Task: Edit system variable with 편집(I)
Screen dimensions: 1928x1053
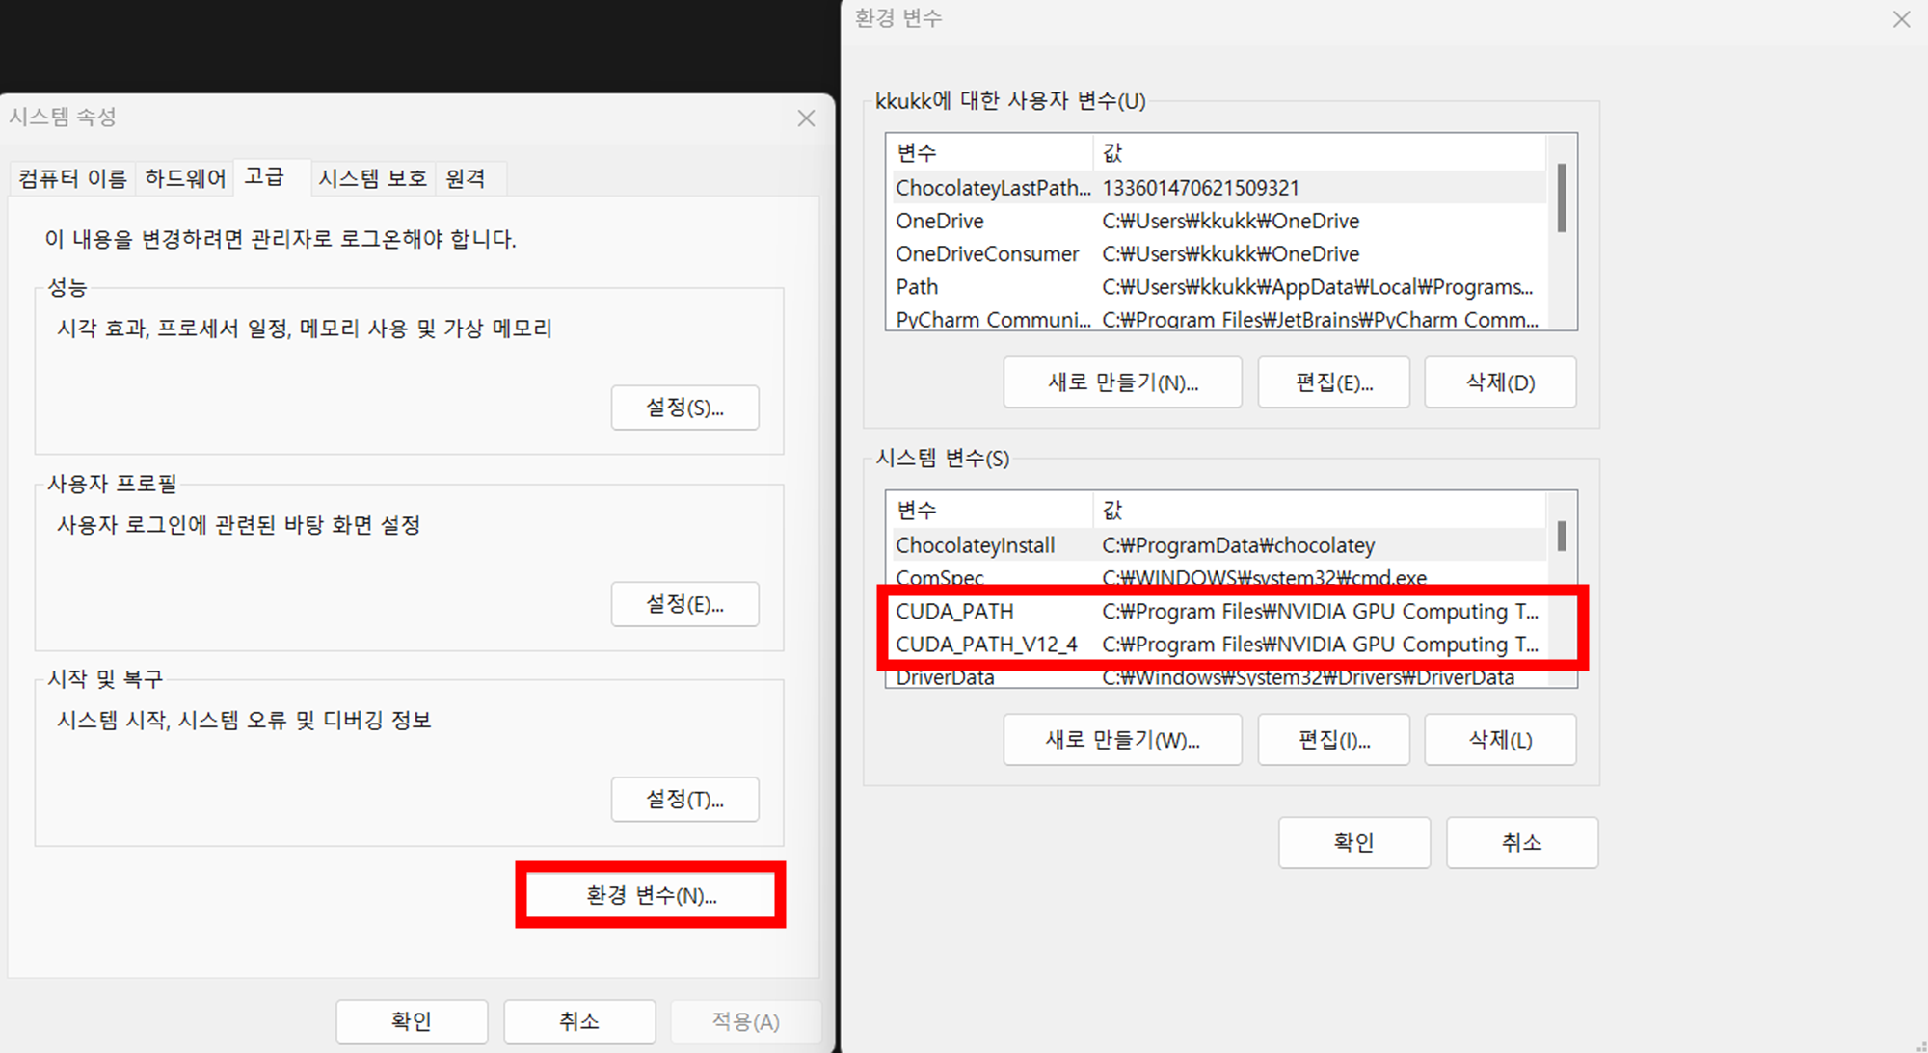Action: point(1333,740)
